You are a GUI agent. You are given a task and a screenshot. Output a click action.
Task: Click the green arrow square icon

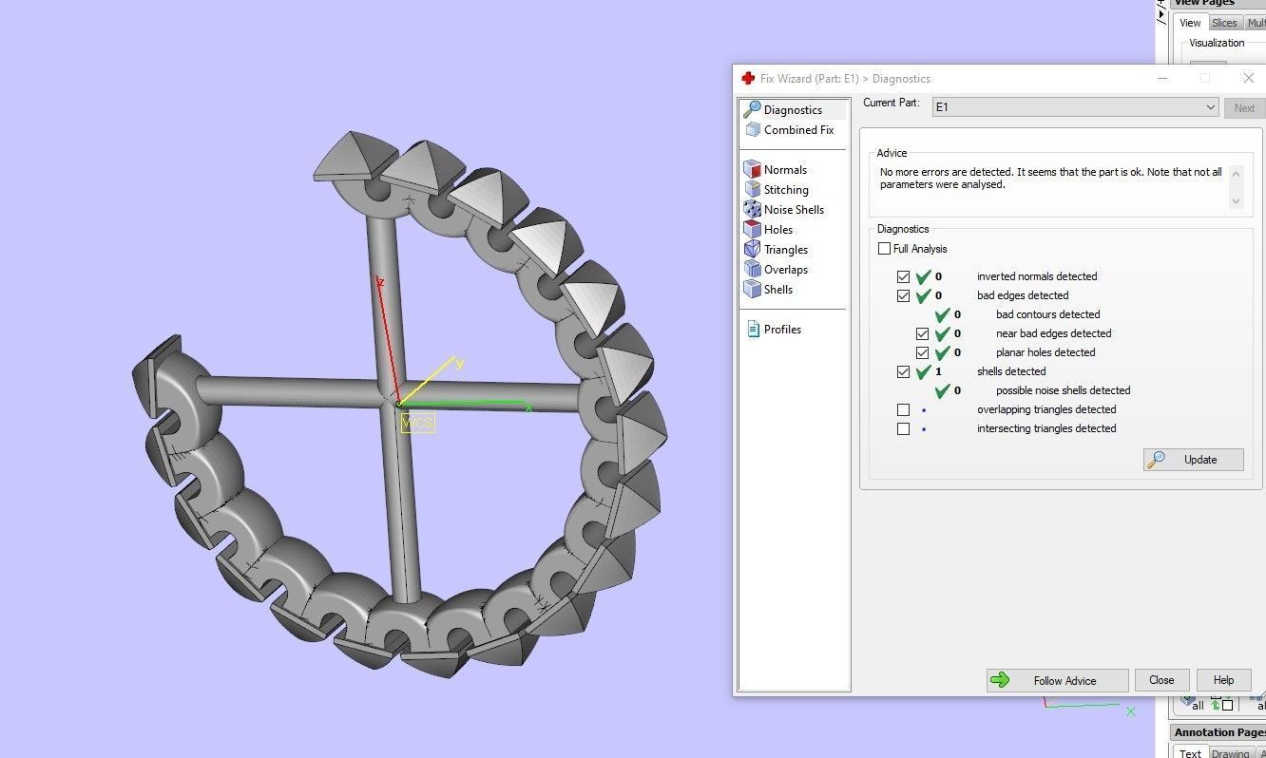[1222, 705]
